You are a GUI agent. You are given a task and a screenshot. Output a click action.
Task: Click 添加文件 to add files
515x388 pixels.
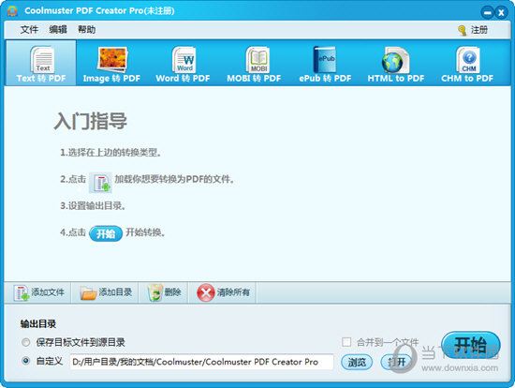coord(38,292)
